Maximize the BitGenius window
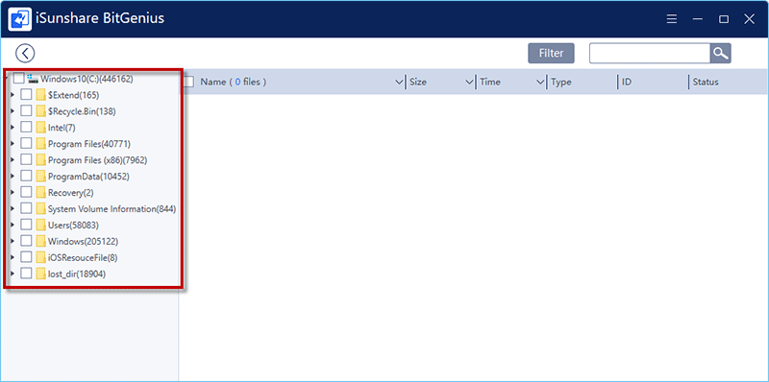Viewport: 769px width, 382px height. point(724,19)
